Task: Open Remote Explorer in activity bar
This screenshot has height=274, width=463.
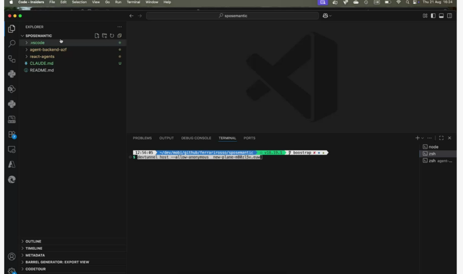Action: [x=11, y=149]
